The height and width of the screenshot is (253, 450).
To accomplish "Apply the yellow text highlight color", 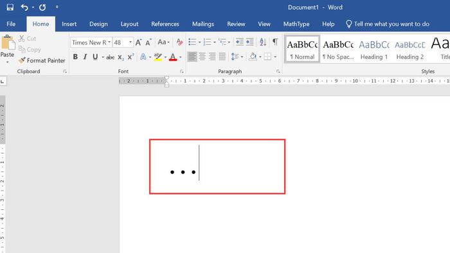I will [158, 57].
